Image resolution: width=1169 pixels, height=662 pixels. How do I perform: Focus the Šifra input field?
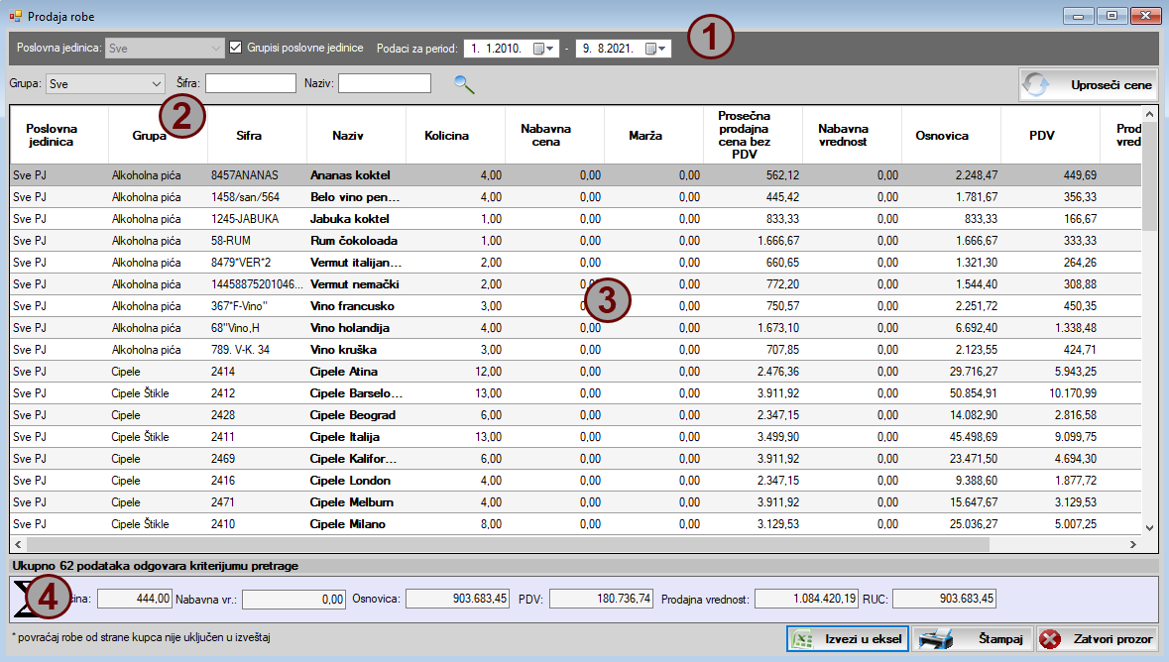click(251, 83)
